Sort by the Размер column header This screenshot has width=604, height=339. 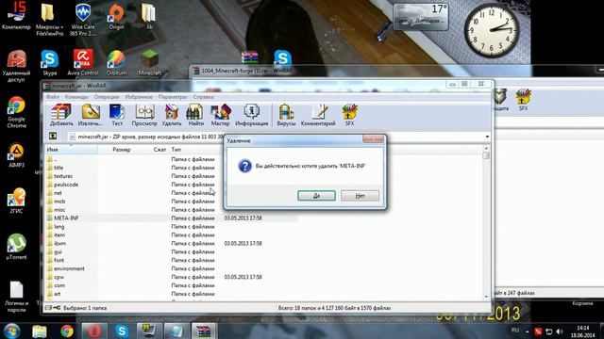coord(122,150)
